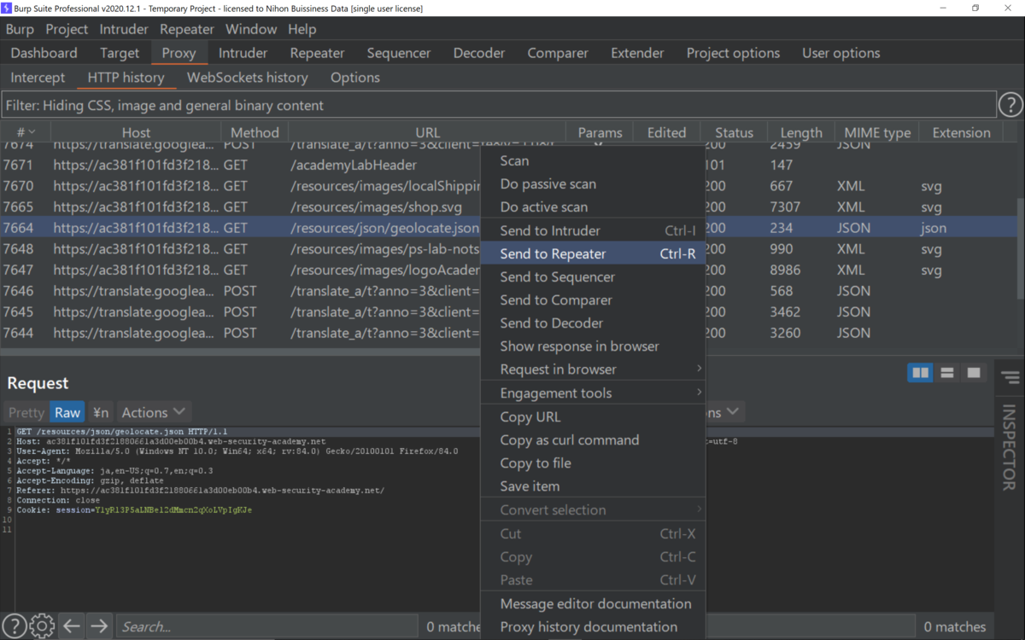Switch to Decoder tab
This screenshot has width=1025, height=640.
pyautogui.click(x=479, y=53)
